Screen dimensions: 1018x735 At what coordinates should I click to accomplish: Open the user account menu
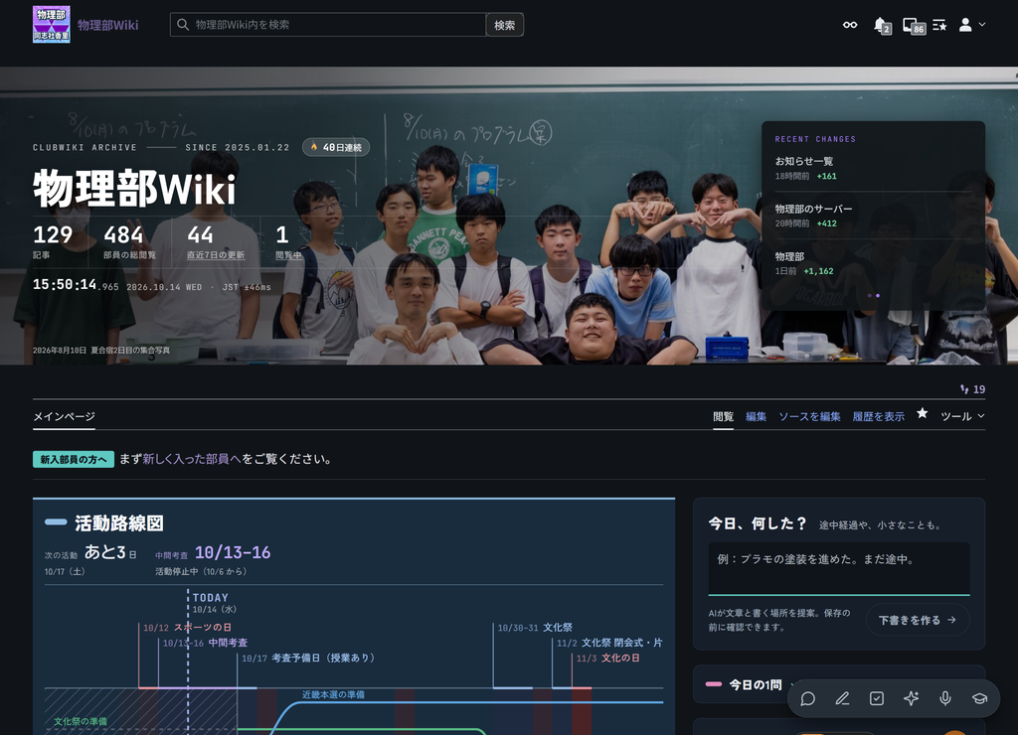coord(972,25)
